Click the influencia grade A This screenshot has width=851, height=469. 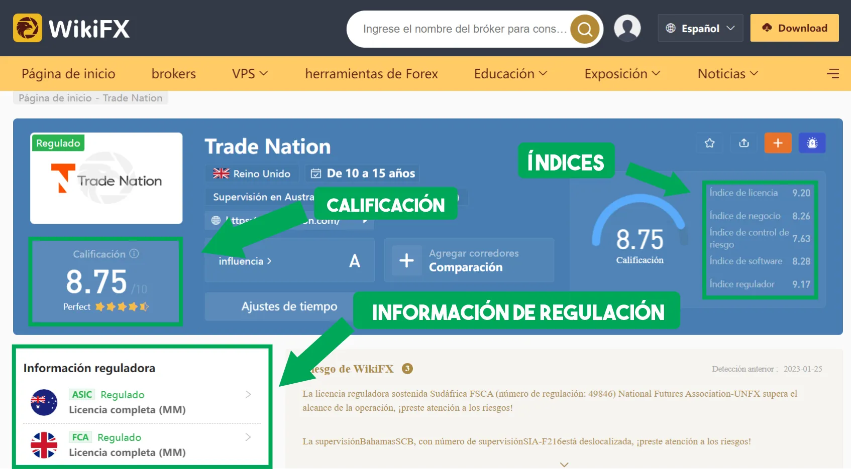355,261
